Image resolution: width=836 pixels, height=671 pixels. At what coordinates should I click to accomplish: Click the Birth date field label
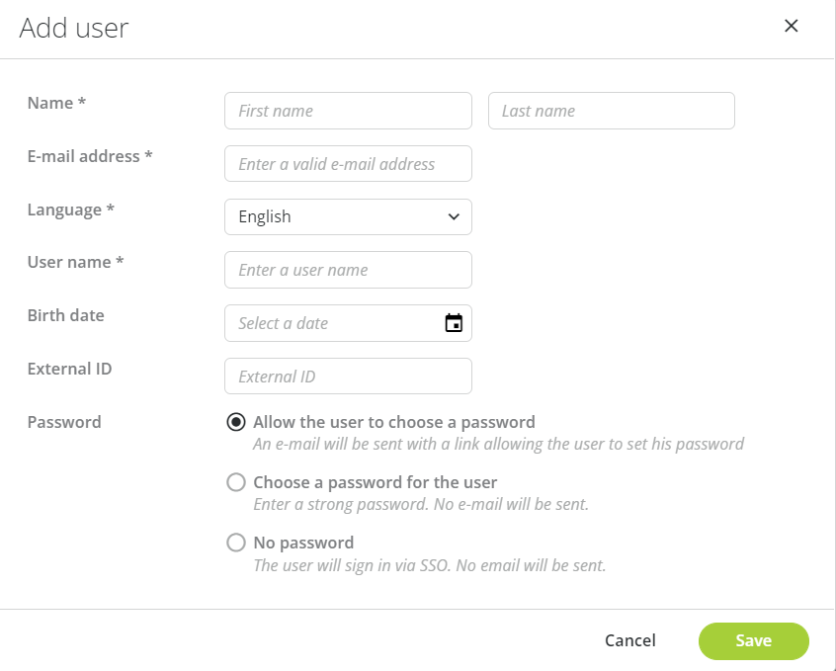[x=65, y=315]
